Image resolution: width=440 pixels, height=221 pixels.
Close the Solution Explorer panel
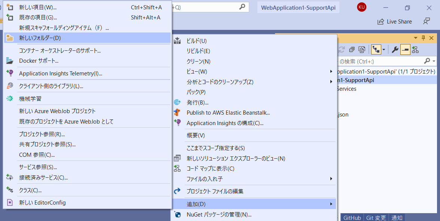[x=431, y=38]
